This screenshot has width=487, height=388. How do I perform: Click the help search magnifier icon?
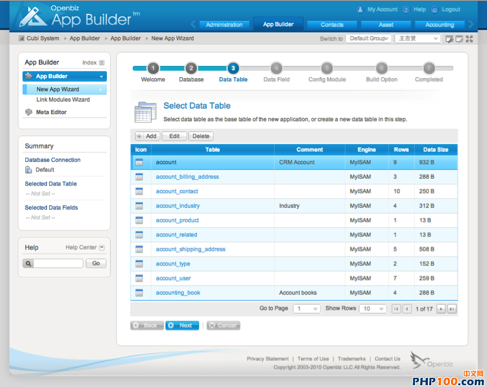(29, 263)
